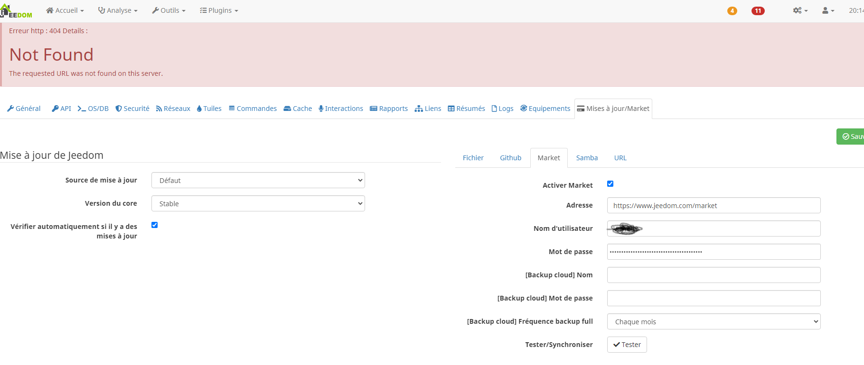Click the clock time display

click(856, 10)
